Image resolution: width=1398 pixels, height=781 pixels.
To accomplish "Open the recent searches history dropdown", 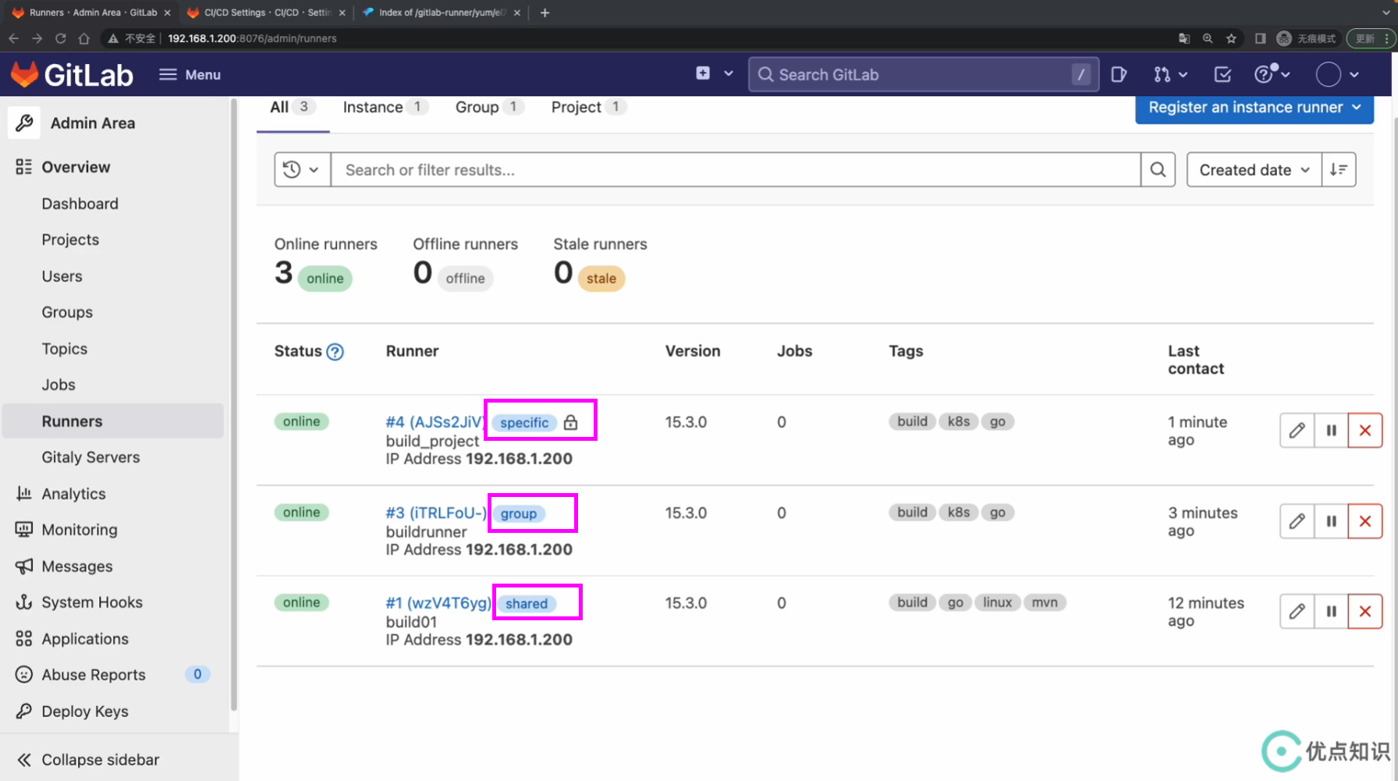I will coord(301,169).
